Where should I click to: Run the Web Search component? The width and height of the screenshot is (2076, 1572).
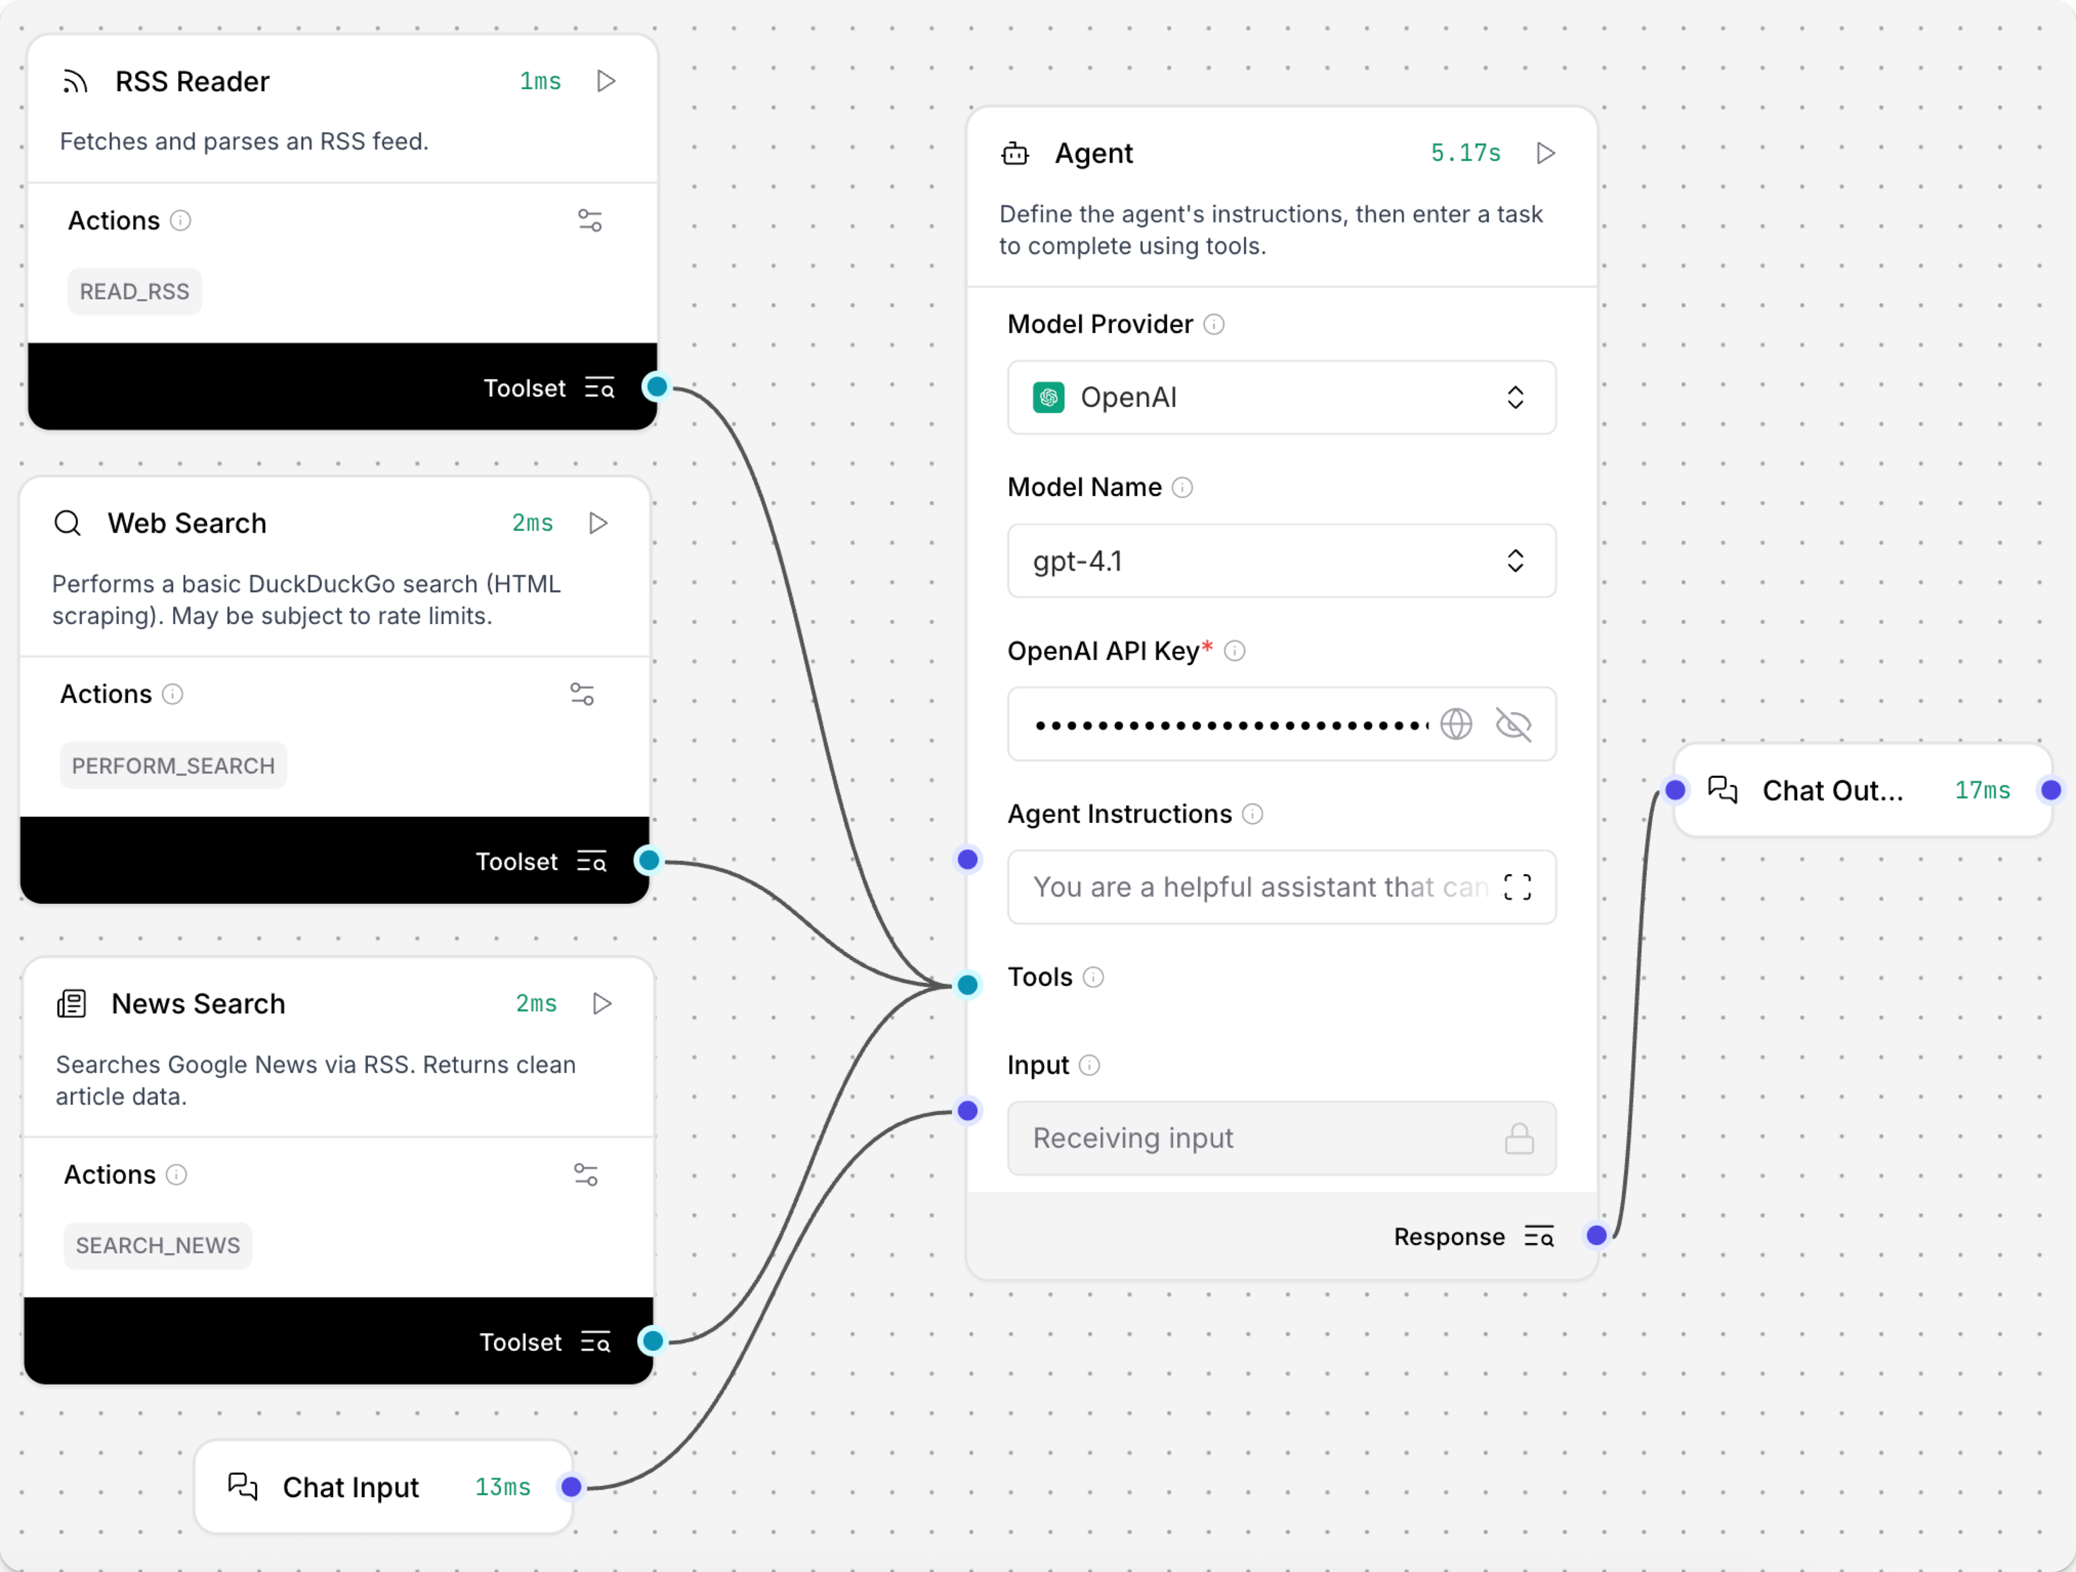[599, 523]
